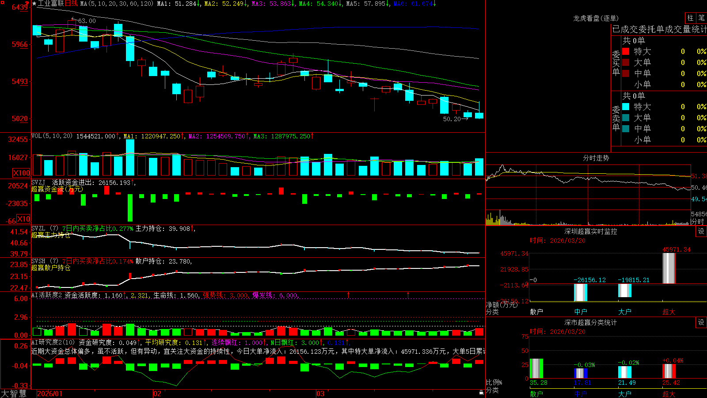Click the 散户 label under 深圳超赢实时监控
Screen dimensions: 707x398
[536, 312]
